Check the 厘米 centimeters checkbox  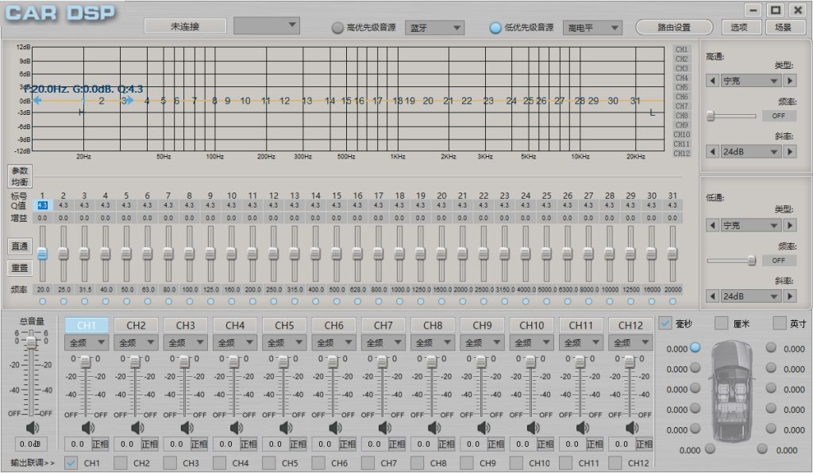point(721,323)
